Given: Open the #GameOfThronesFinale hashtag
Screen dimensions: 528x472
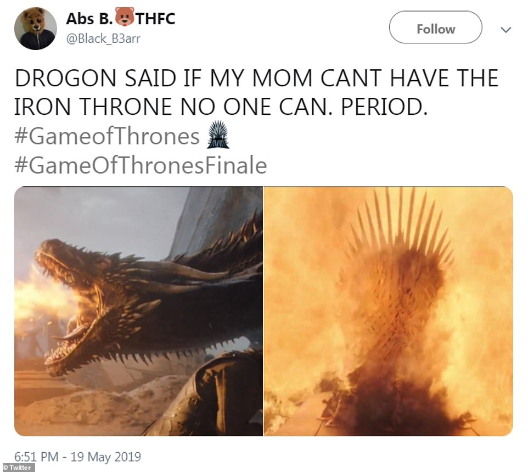Looking at the screenshot, I should point(141,165).
